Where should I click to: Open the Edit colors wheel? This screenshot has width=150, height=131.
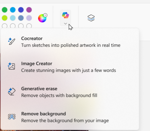43,18
